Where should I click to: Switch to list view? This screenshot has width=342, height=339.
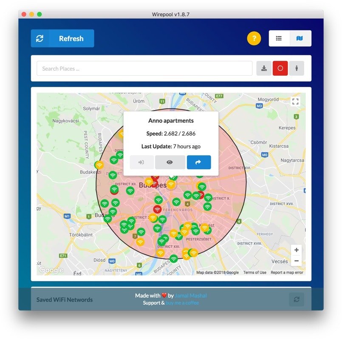click(279, 38)
